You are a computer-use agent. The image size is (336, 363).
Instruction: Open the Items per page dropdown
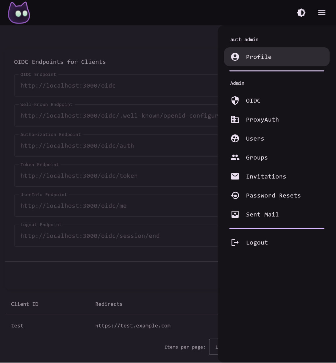[213, 347]
